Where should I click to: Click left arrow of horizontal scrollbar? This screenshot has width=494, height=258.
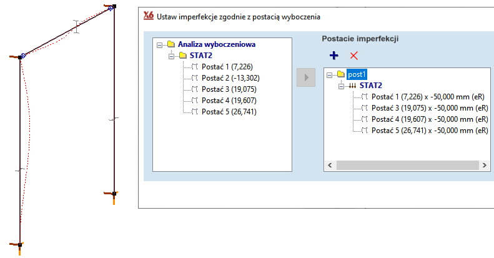[x=329, y=166]
